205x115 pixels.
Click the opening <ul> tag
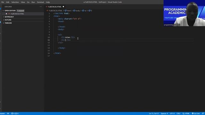coord(60,35)
